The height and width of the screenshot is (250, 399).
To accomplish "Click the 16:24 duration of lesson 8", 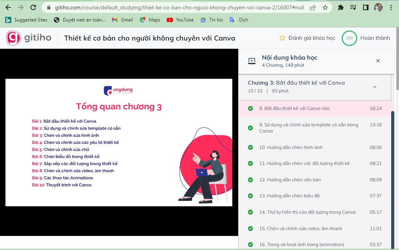I will (x=376, y=108).
